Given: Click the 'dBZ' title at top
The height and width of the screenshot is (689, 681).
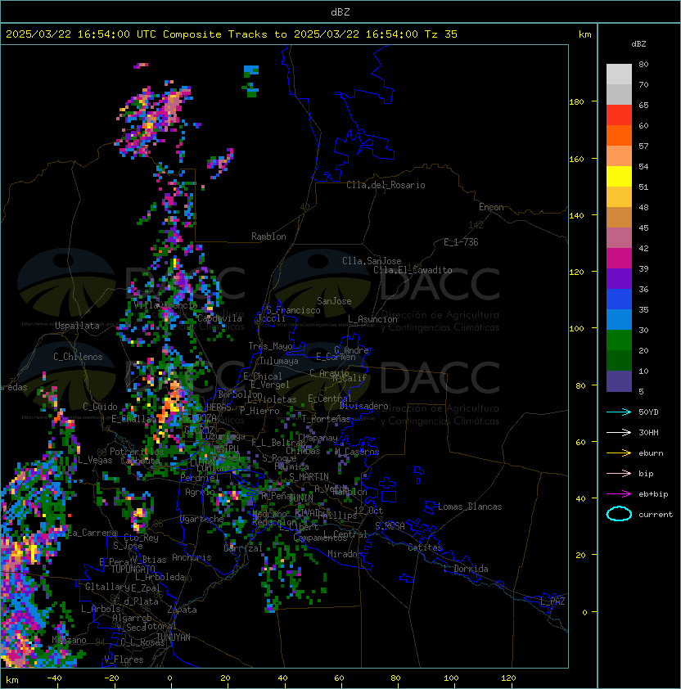Looking at the screenshot, I should coord(340,11).
